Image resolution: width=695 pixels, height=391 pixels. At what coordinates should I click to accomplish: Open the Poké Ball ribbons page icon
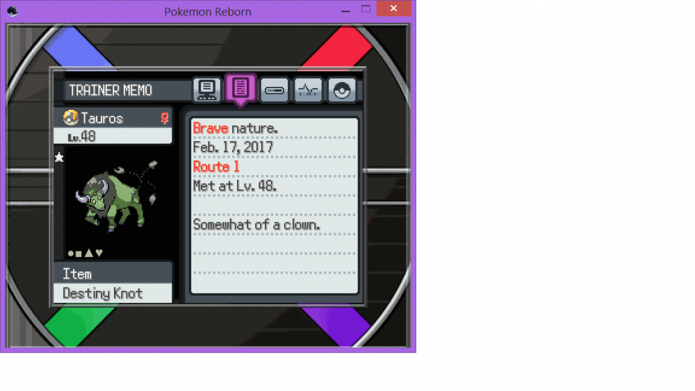tap(341, 90)
